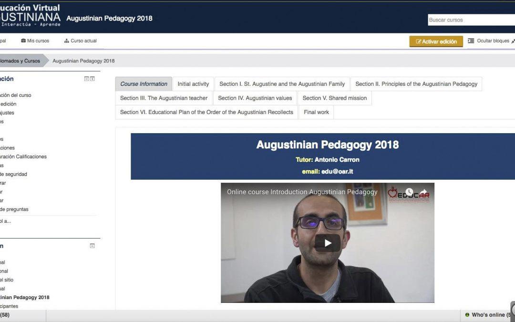Click the Activar edición pencil icon
Viewport: 515px width, 322px height.
[x=420, y=42]
